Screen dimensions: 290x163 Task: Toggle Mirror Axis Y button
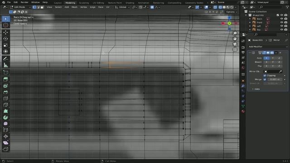tap(273, 58)
